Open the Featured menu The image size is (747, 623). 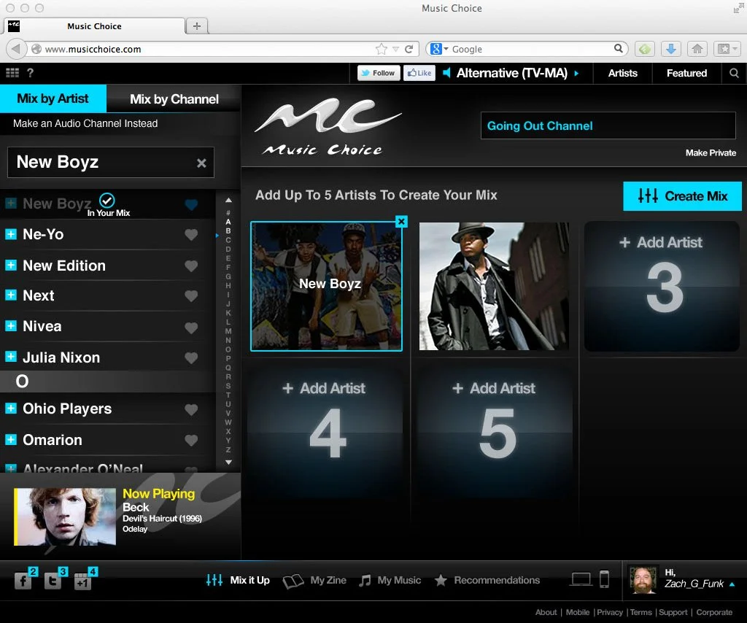point(686,73)
